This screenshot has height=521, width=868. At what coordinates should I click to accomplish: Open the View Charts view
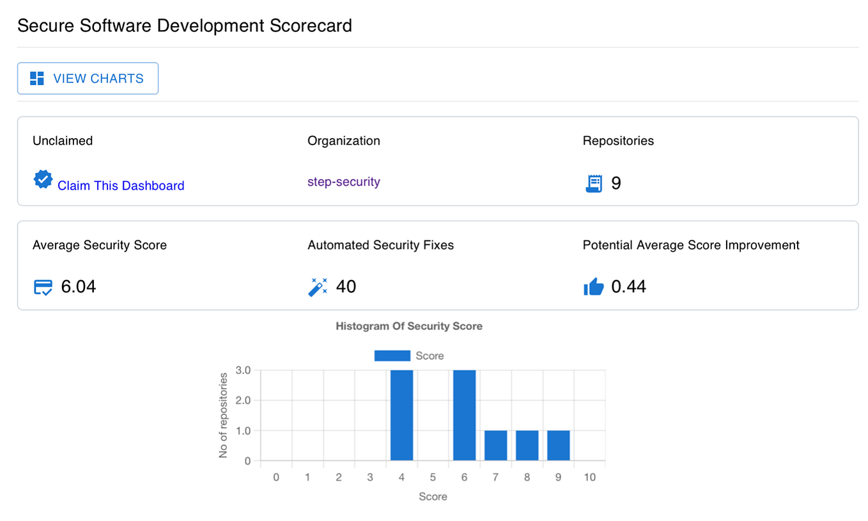[88, 78]
